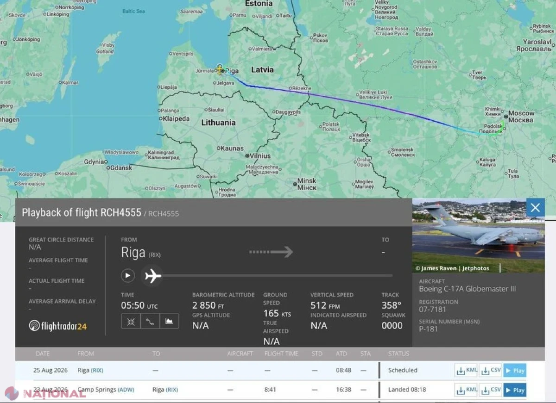Click the Boeing C-17A Globemaster III text

[x=467, y=289]
